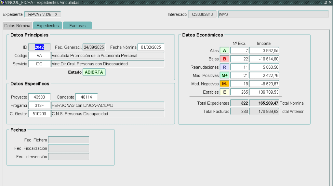Select the yellow Estables 'E' badge
The height and width of the screenshot is (186, 333).
coord(224,92)
